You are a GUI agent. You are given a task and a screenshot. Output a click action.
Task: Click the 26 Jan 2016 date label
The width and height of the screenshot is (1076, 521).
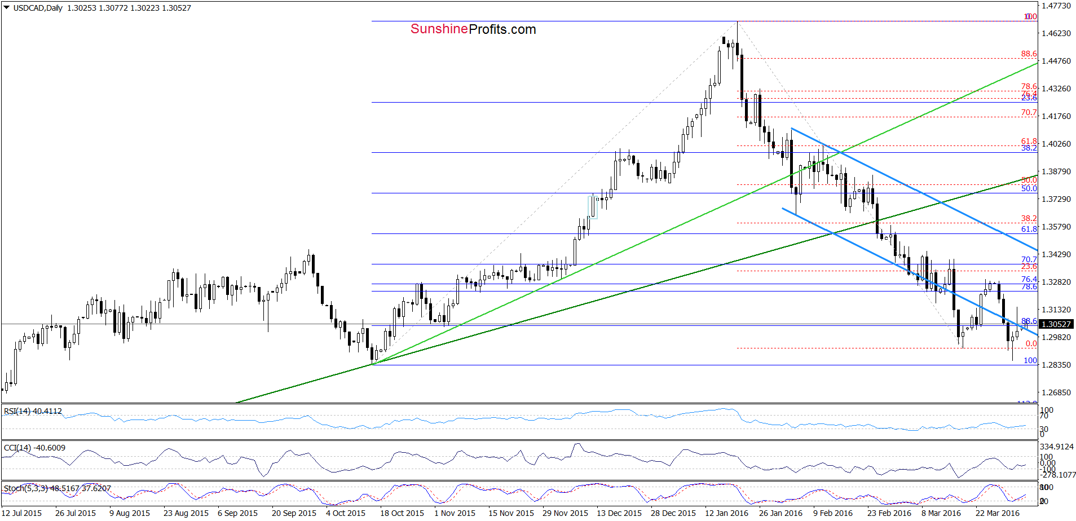click(x=780, y=513)
